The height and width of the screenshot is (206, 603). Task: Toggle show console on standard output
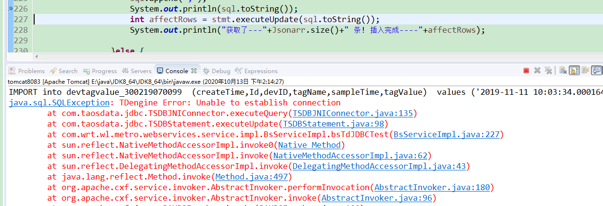click(597, 71)
